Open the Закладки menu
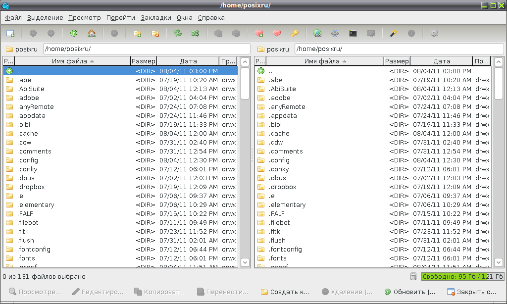The height and width of the screenshot is (304, 507). click(x=156, y=18)
